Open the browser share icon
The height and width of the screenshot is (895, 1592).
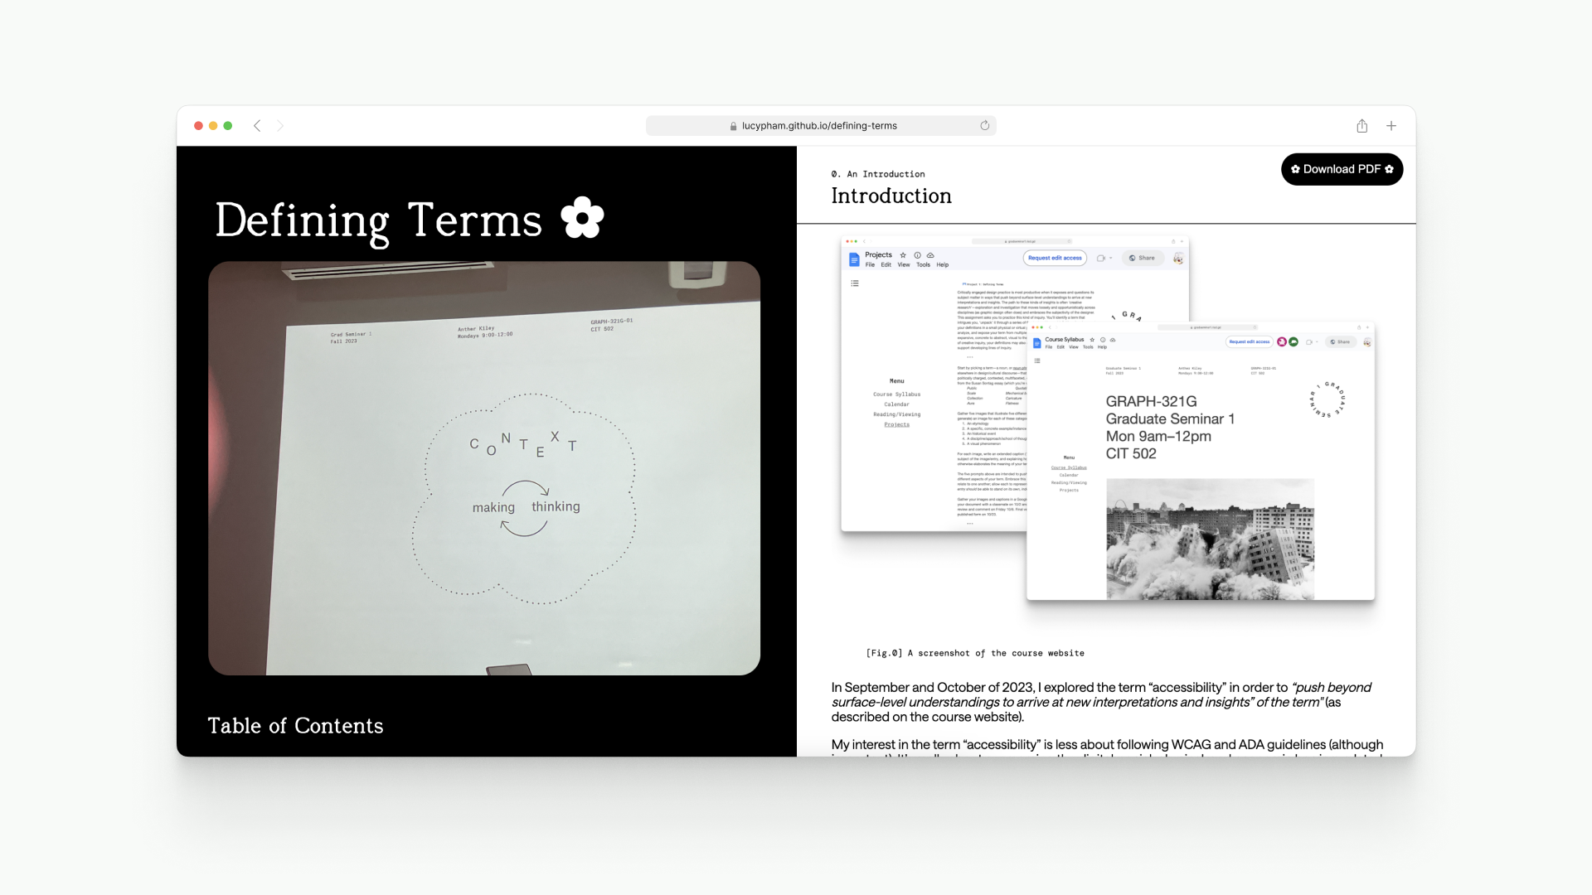click(x=1361, y=126)
